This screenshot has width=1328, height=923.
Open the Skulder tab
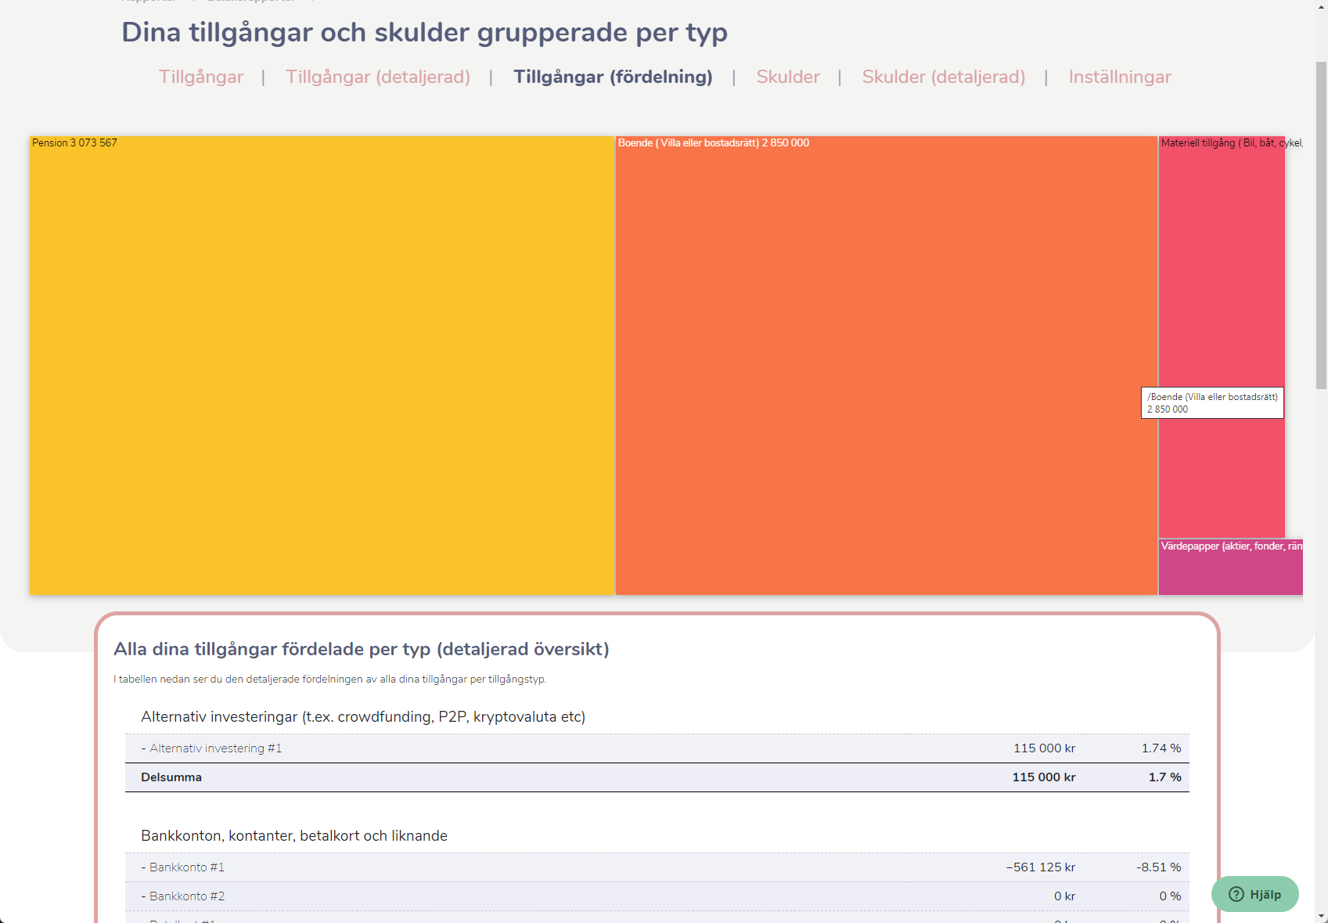click(788, 77)
